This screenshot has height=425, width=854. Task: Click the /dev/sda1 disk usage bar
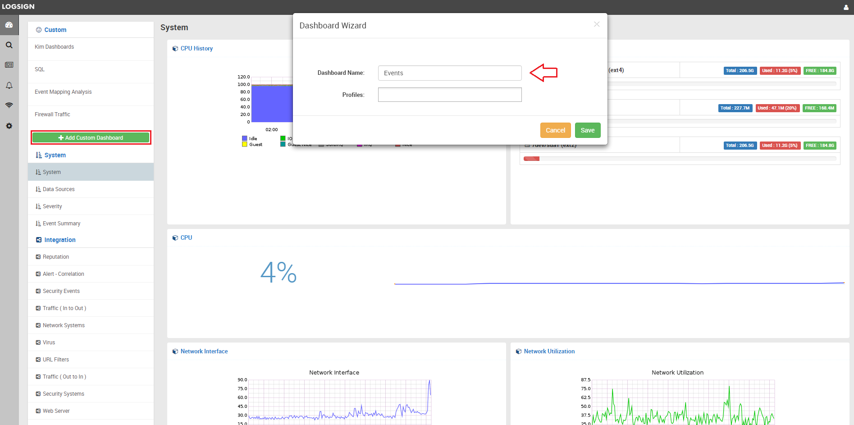531,159
